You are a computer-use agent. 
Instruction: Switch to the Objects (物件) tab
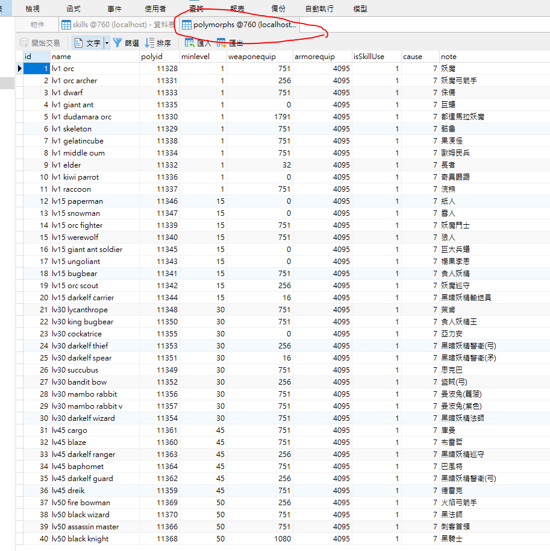37,25
